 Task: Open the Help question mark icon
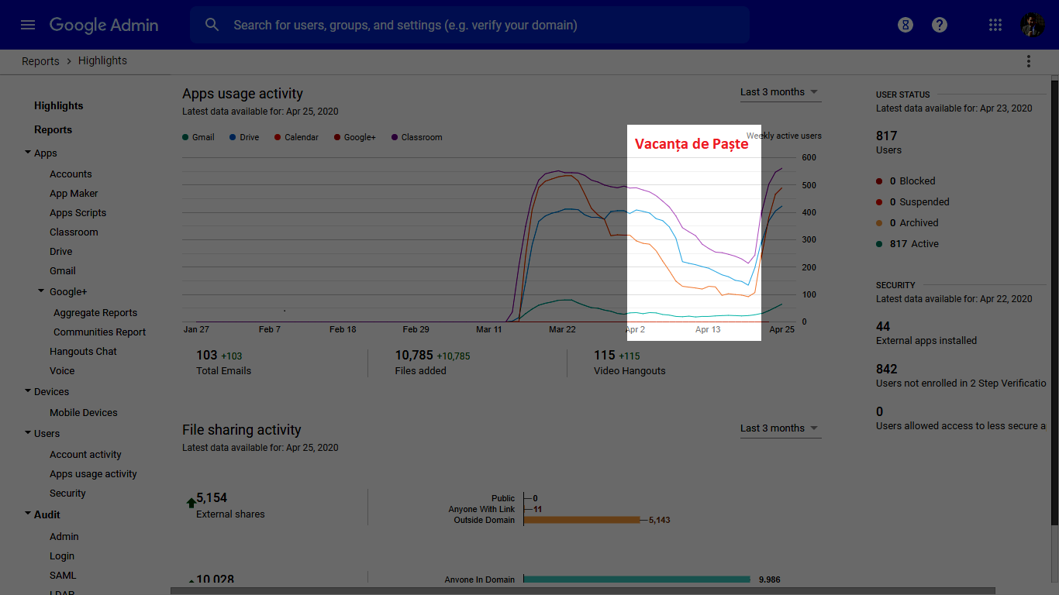click(x=940, y=25)
